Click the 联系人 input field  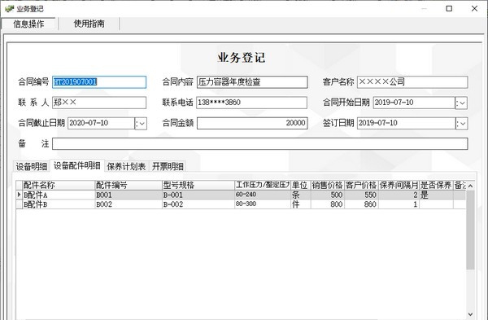(99, 103)
